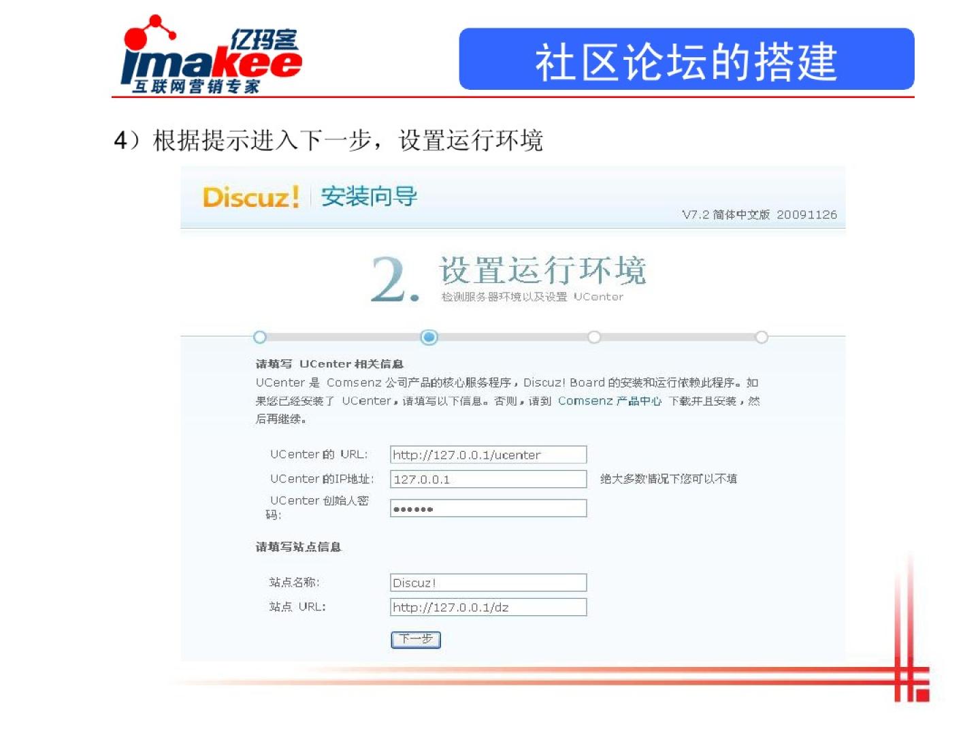Focus the UCenter 的 URL input field
The image size is (980, 735).
point(488,455)
